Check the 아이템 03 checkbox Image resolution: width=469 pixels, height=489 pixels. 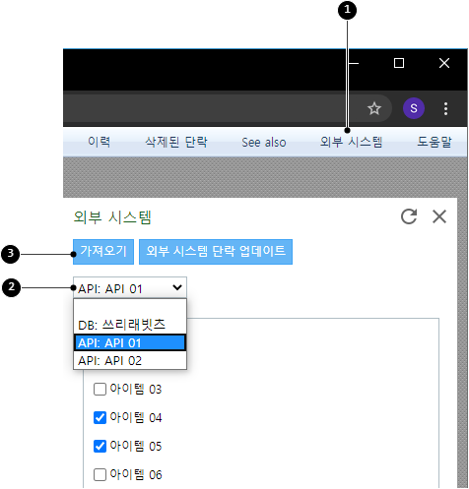click(x=100, y=390)
